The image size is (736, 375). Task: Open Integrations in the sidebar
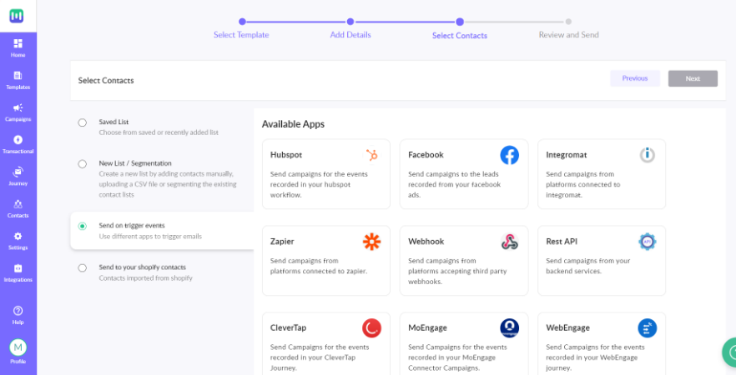tap(18, 268)
